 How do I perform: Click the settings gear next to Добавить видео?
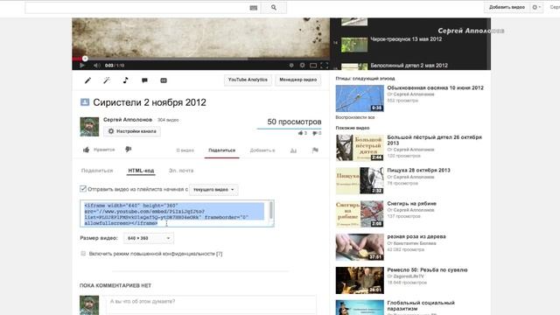(536, 7)
